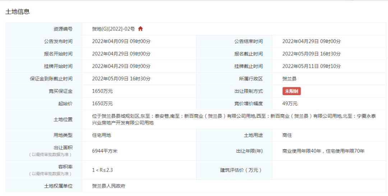Click the 挂牌截止时间 label
The height and width of the screenshot is (196, 388).
[249, 66]
